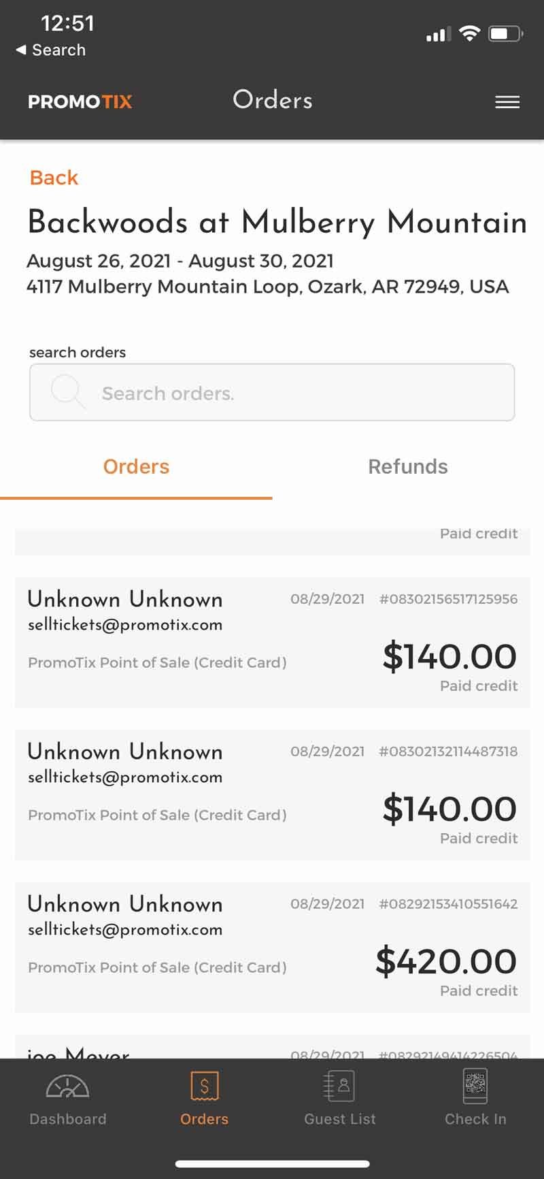Select the Orders receipt icon in bottom bar
This screenshot has width=544, height=1179.
point(204,1086)
